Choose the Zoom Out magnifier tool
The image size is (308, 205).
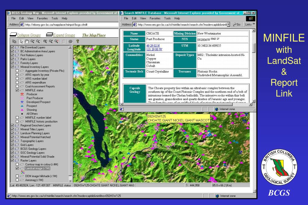click(38, 41)
